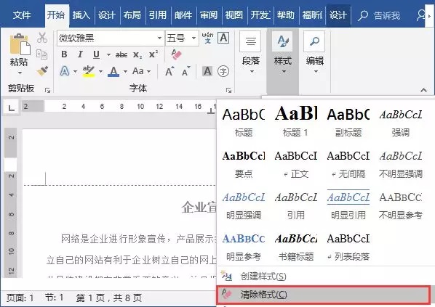Switch to the 插入 Insert tab

[81, 15]
